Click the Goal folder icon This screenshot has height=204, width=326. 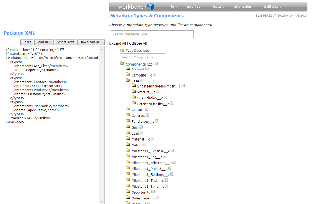pos(128,127)
